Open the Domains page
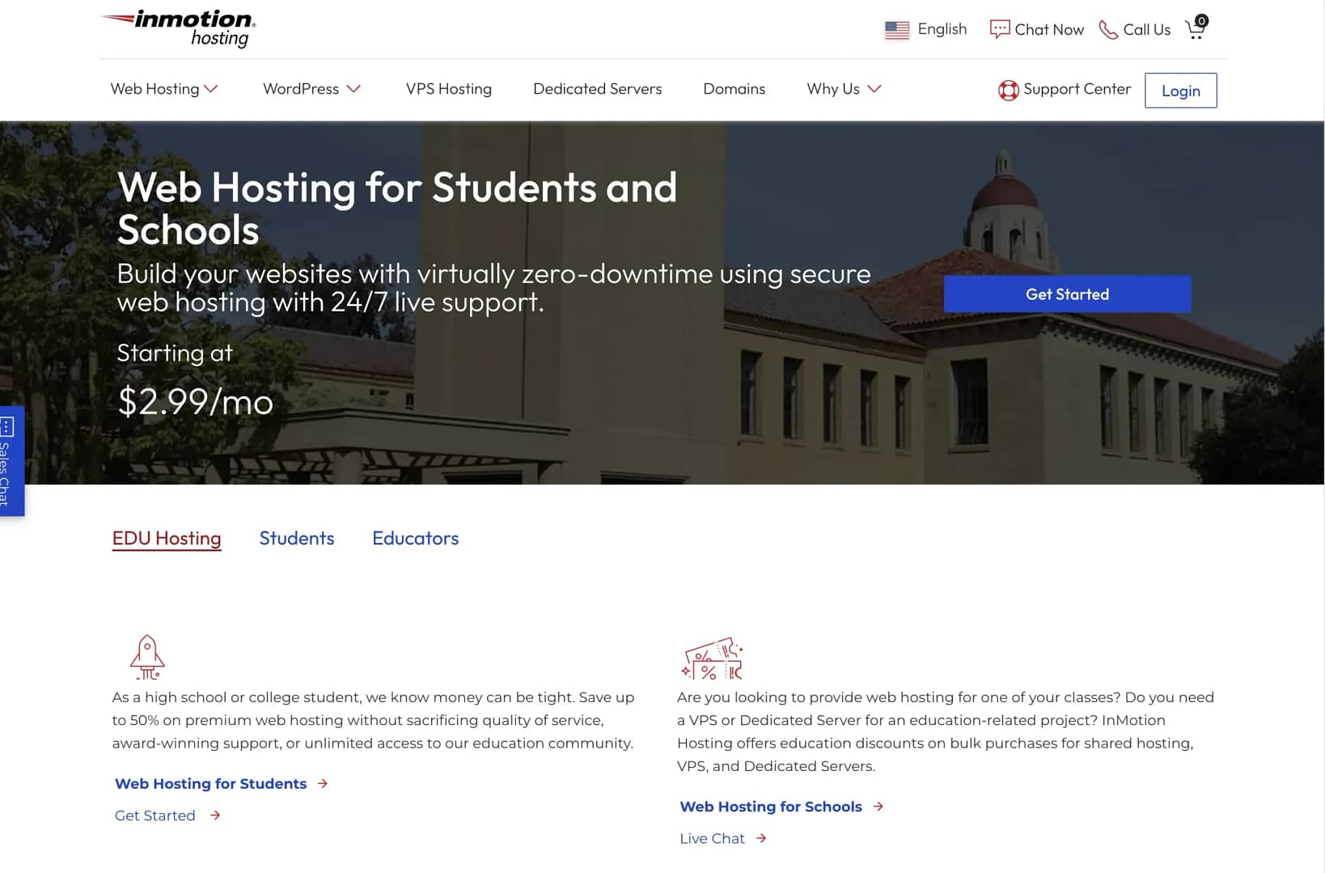 pos(734,89)
